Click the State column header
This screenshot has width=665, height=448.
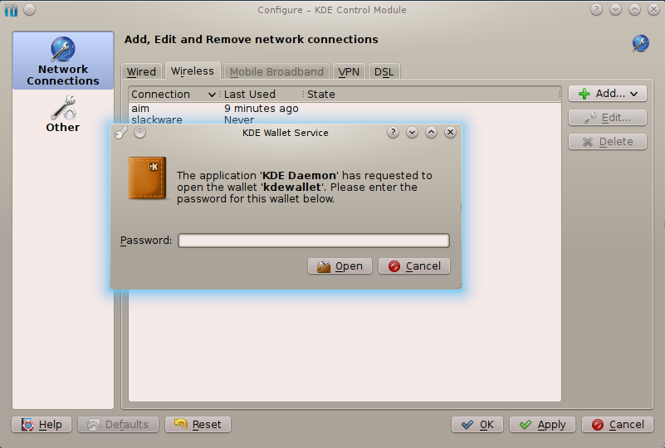point(432,94)
